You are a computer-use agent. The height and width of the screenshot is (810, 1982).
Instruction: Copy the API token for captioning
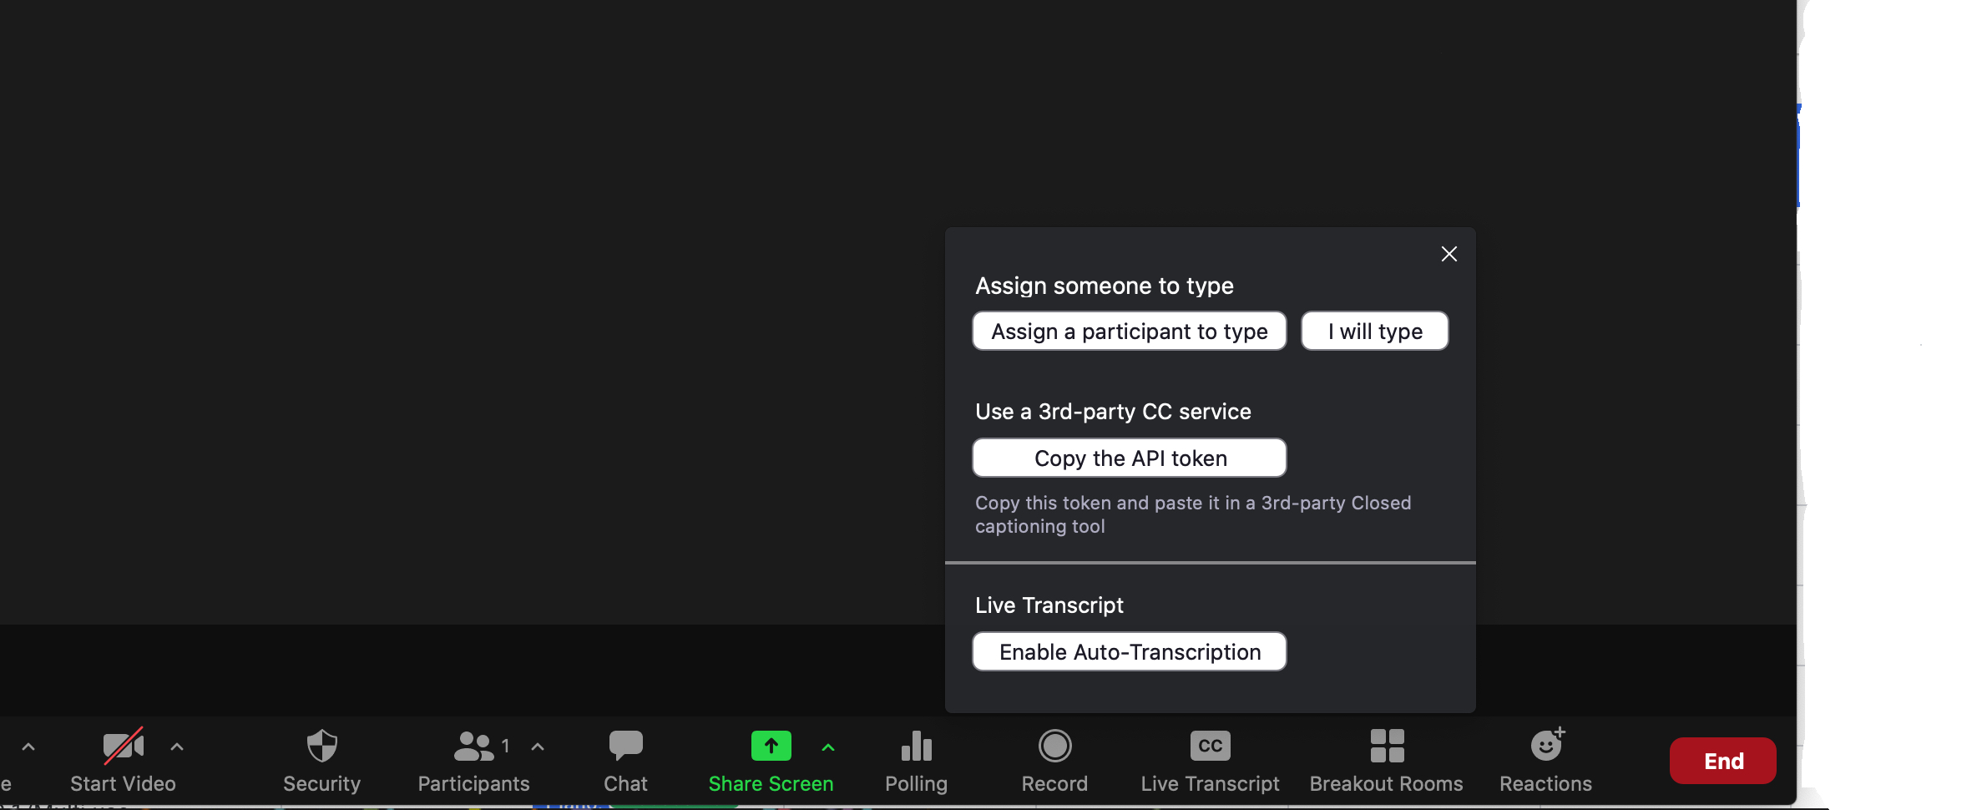1129,458
